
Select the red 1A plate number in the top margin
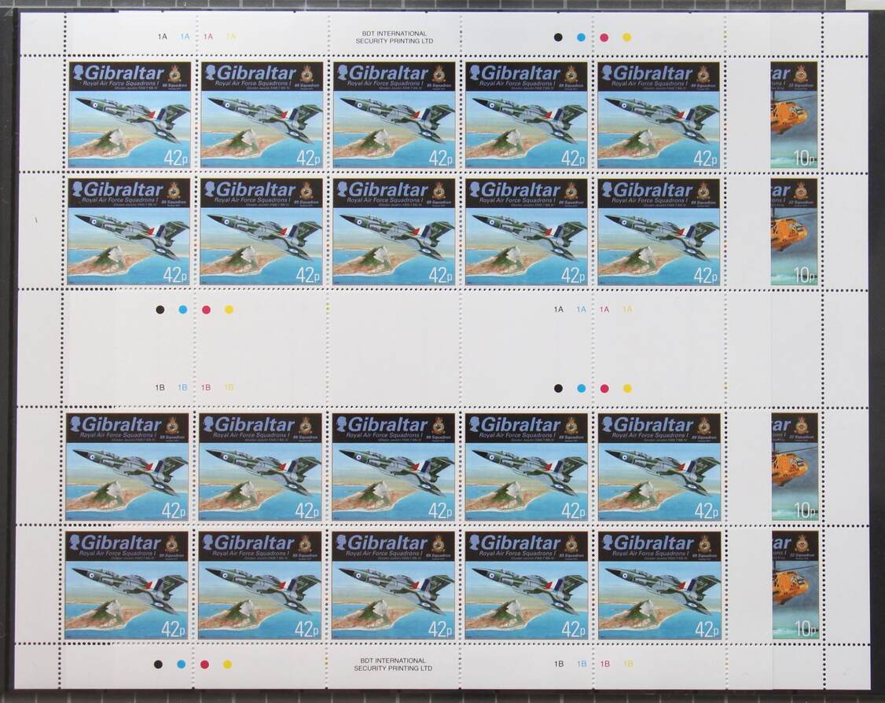coord(208,37)
